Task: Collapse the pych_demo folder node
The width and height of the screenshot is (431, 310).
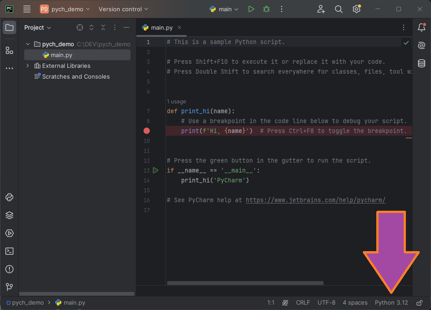Action: pyautogui.click(x=28, y=44)
